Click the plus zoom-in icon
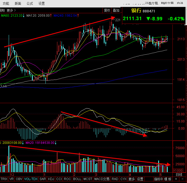This screenshot has height=183, width=187. point(176,179)
